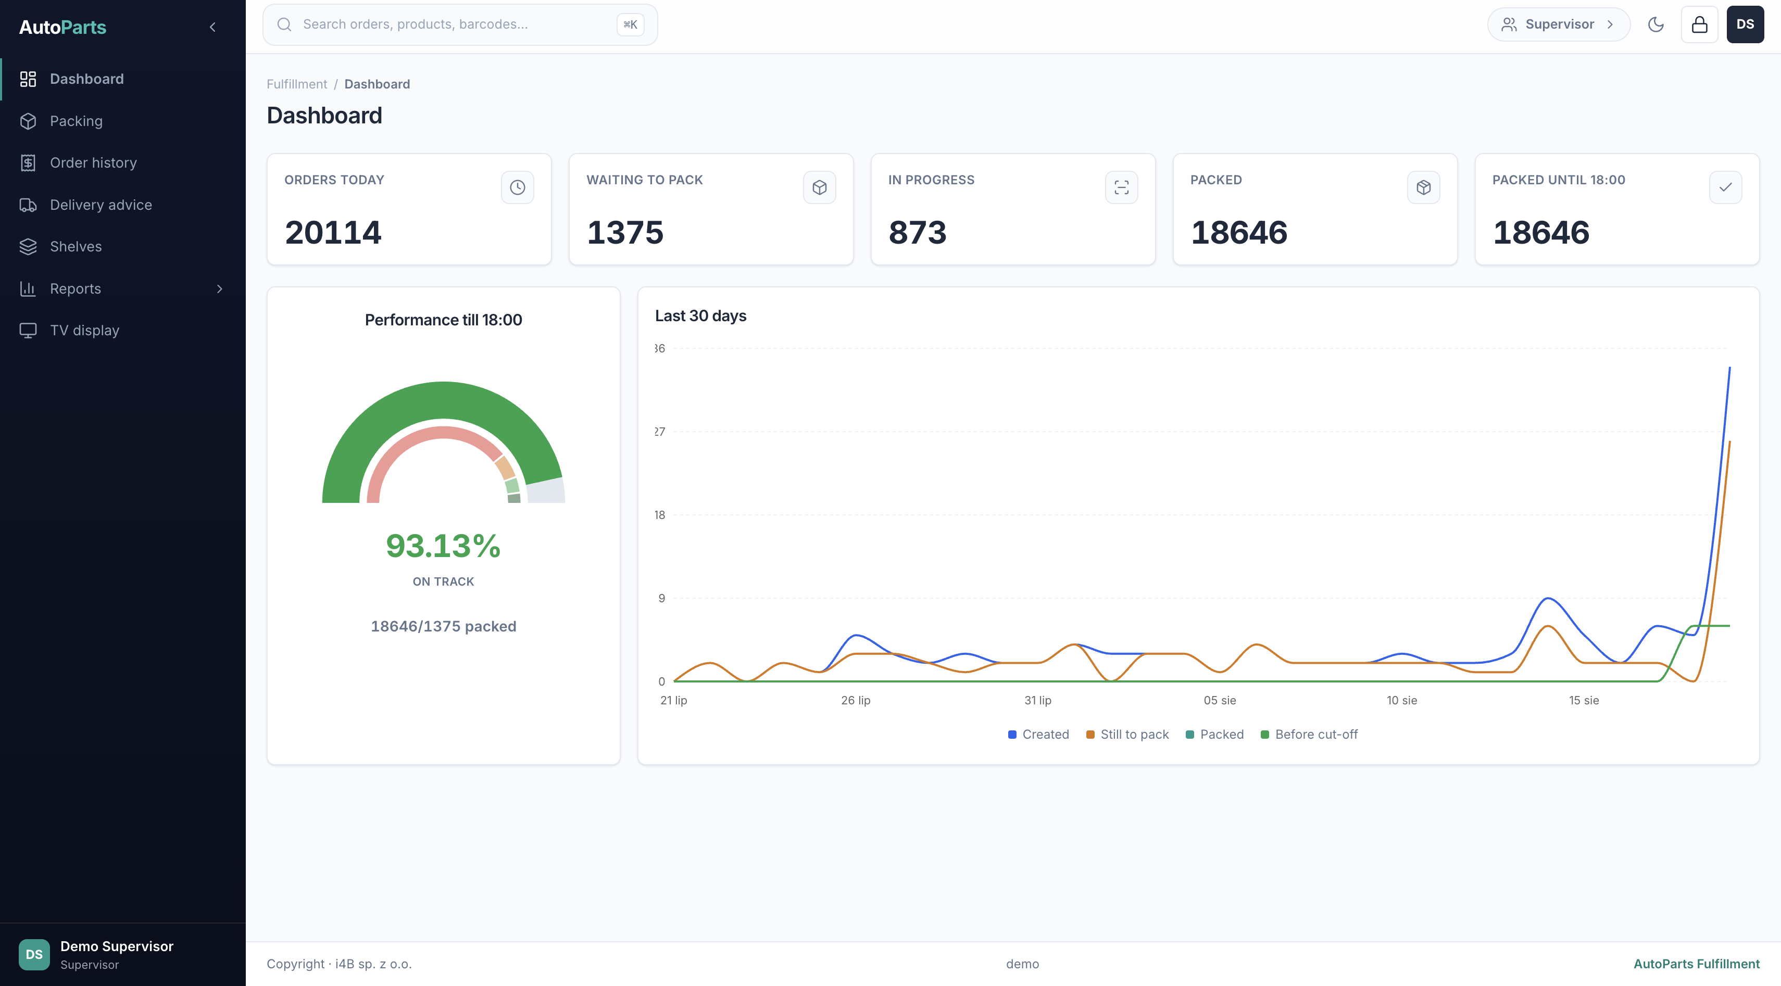Click the green outer arc of performance gauge
1781x986 pixels.
point(443,399)
